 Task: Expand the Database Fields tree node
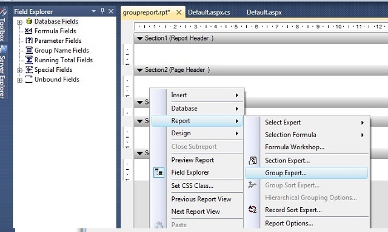[x=19, y=22]
